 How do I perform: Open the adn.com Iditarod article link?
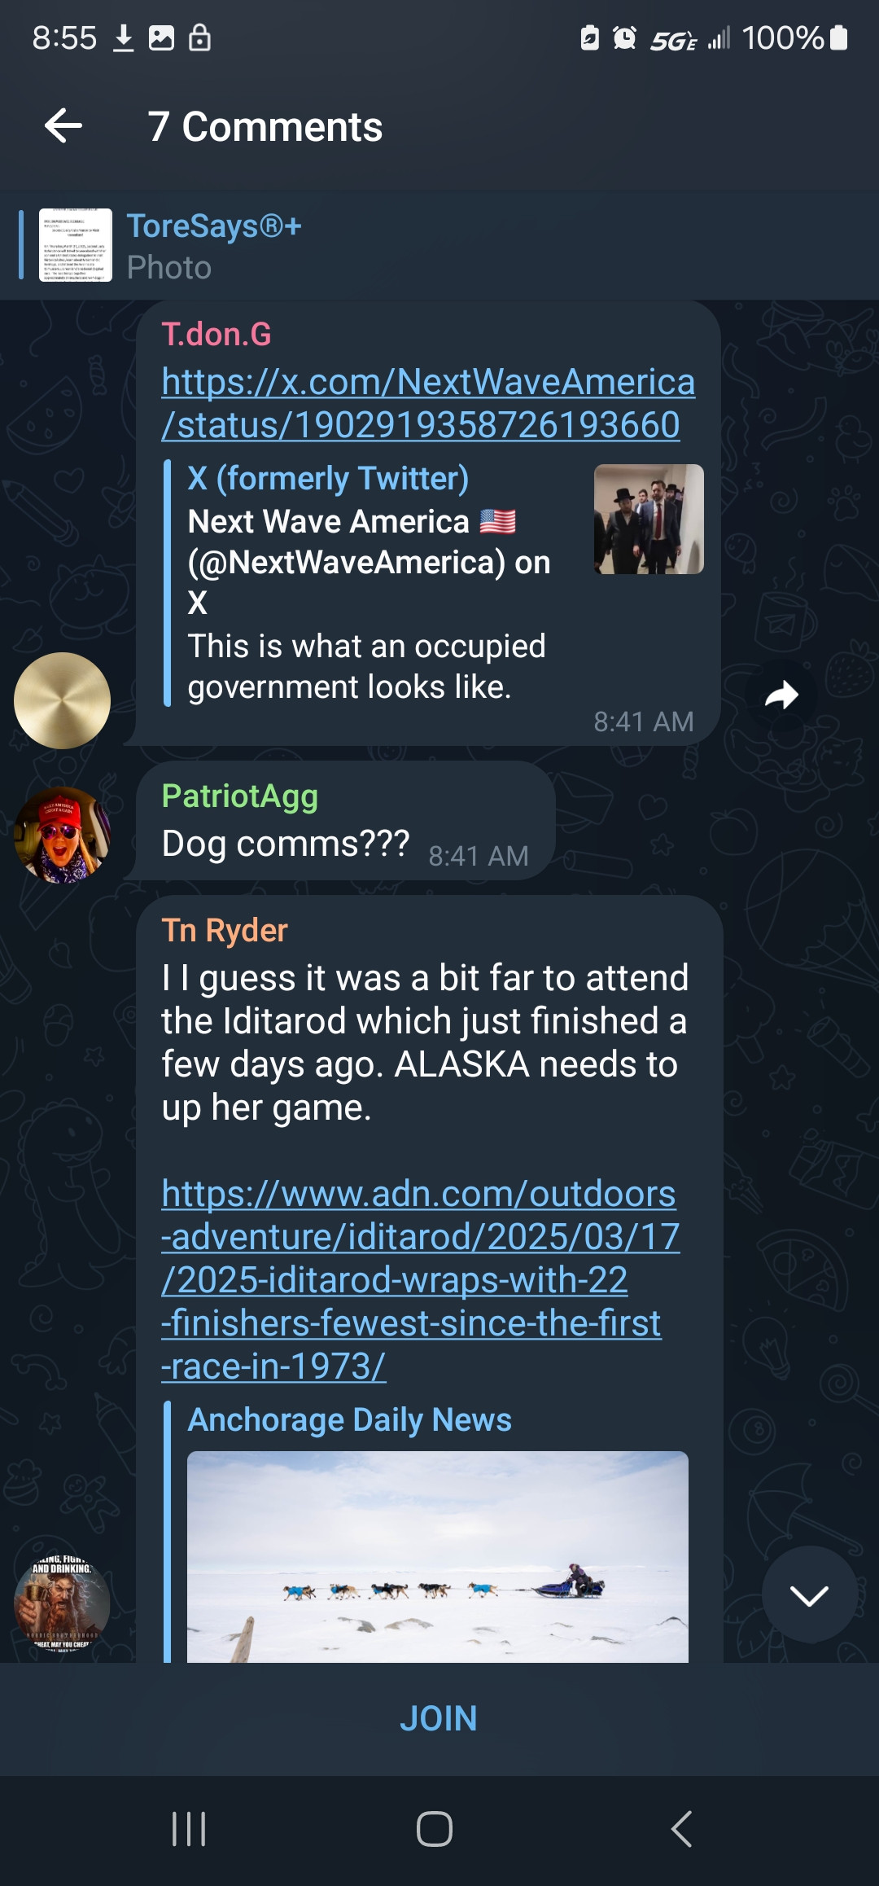[421, 1280]
